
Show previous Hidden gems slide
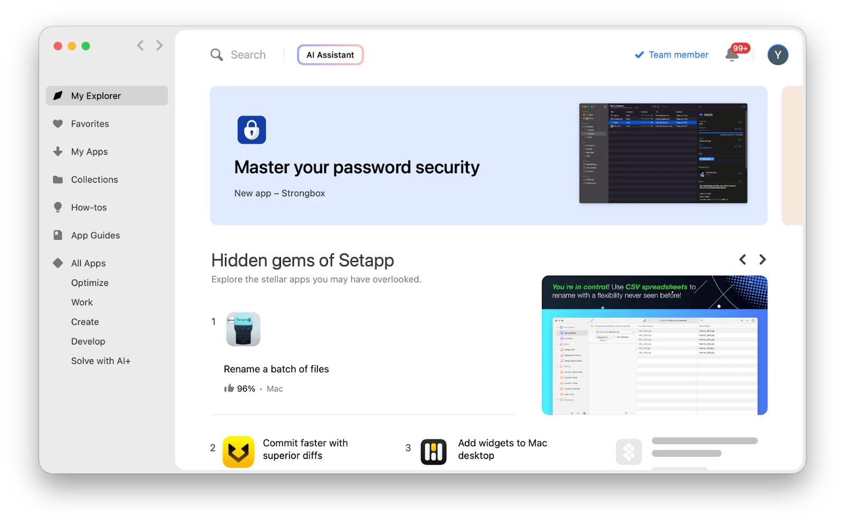tap(742, 259)
